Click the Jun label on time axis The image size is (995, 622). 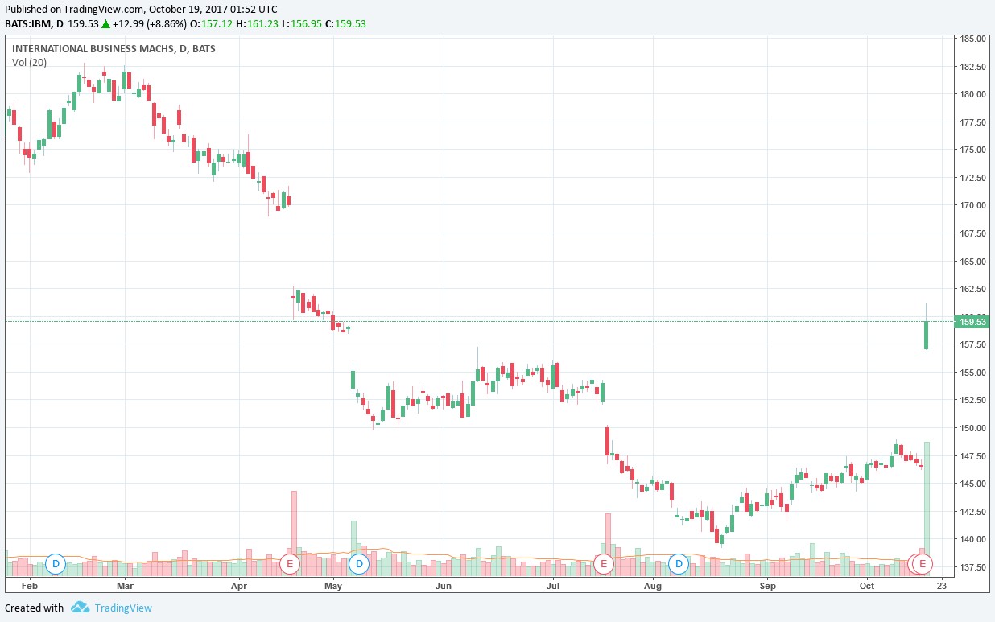442,587
